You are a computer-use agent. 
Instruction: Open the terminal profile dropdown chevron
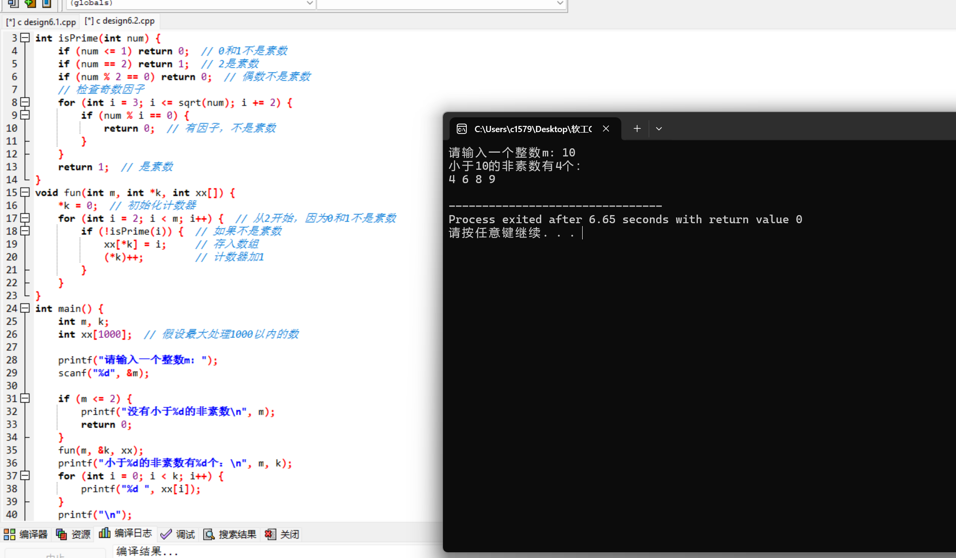pos(659,129)
